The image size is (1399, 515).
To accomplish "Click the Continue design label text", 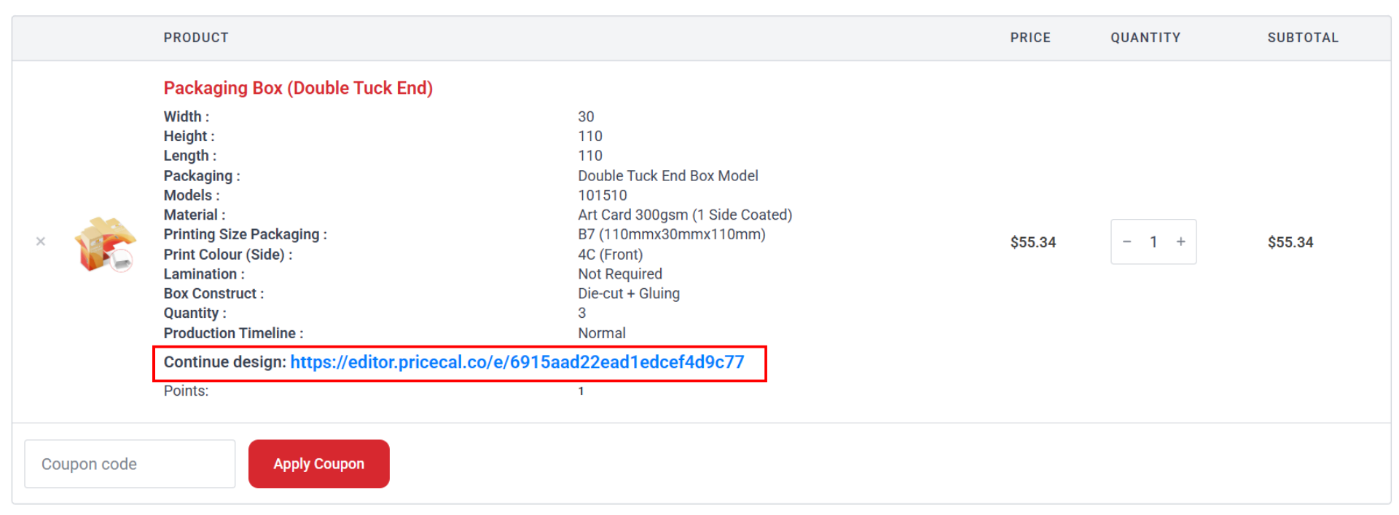I will tap(224, 362).
